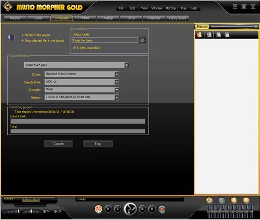Click the Output folder text field
Image resolution: width=260 pixels, height=220 pixels.
105,40
